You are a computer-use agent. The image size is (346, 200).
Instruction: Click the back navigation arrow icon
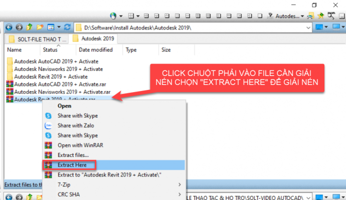(x=9, y=27)
